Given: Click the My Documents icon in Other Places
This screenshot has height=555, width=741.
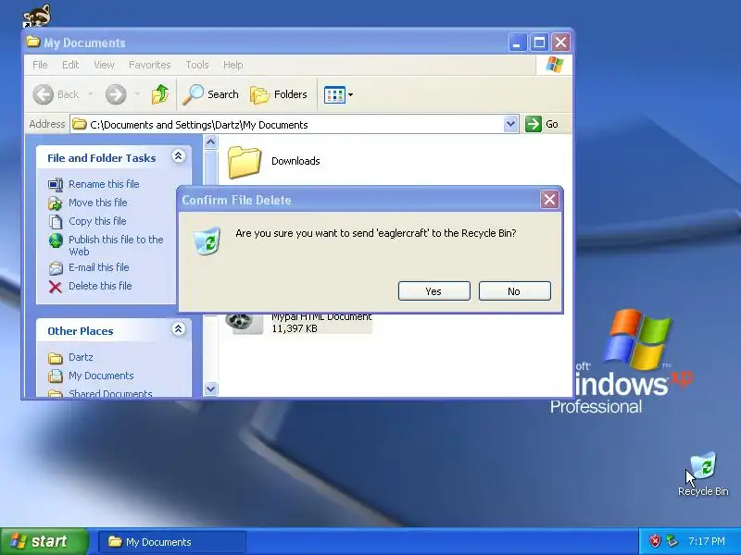Looking at the screenshot, I should [x=56, y=376].
